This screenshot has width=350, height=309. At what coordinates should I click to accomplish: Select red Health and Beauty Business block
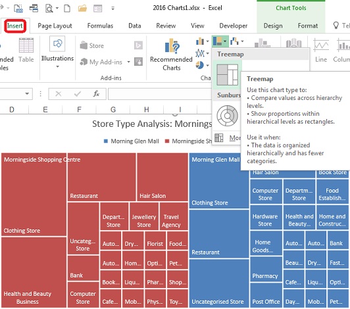34,273
